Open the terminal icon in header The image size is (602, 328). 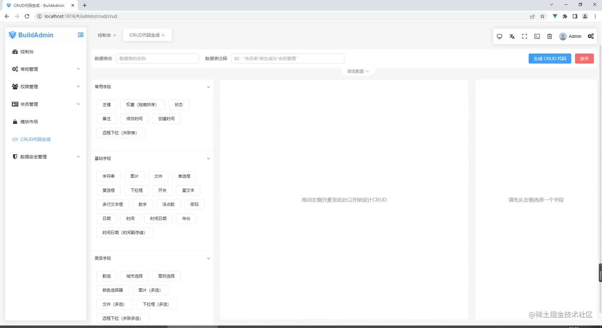click(537, 36)
